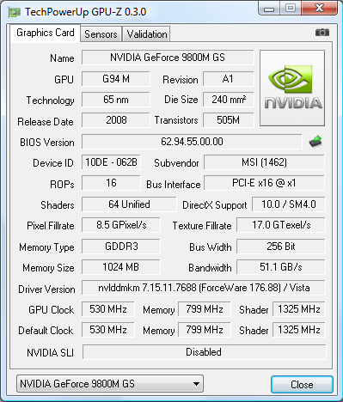Click the Bus Interface PCI-E field
The width and height of the screenshot is (343, 402).
click(x=264, y=183)
